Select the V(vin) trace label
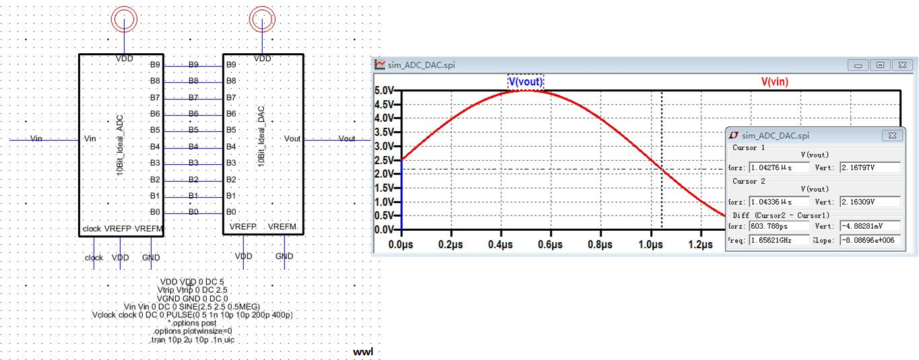Viewport: 919px width, 360px height. pyautogui.click(x=775, y=81)
